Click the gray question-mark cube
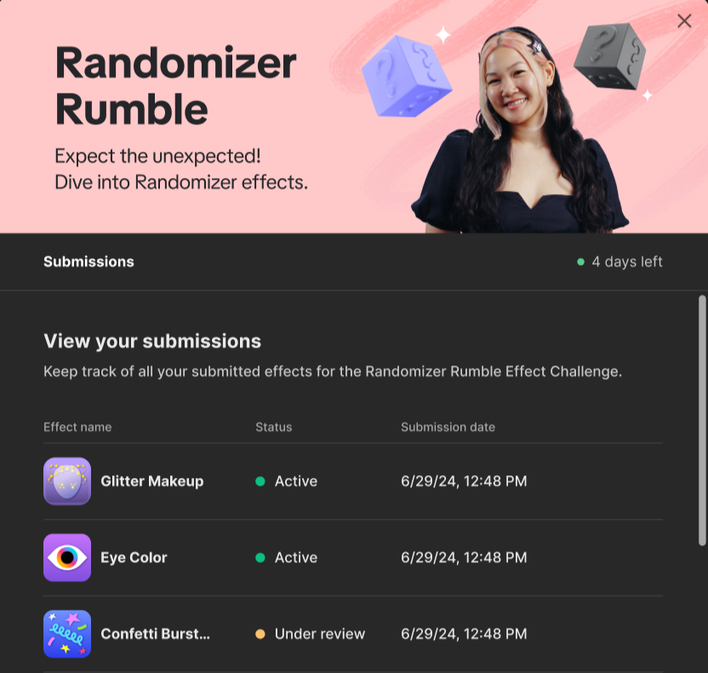Screen dimensions: 708x673 click(610, 55)
